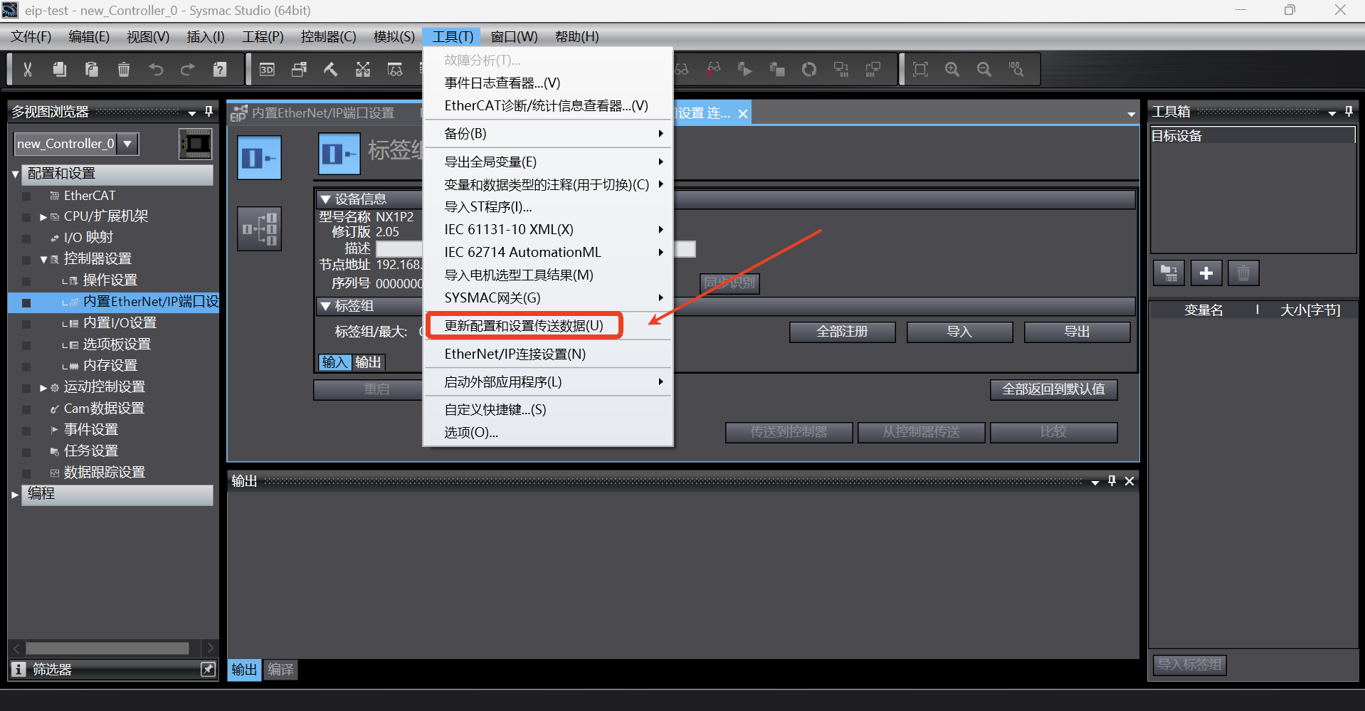Click the 全部返回到默认值 button
This screenshot has width=1365, height=711.
(1053, 389)
